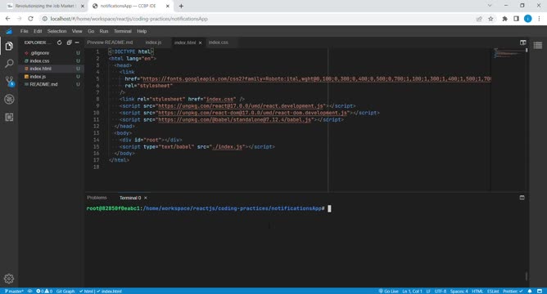Split the editor using top-right icon

click(523, 42)
